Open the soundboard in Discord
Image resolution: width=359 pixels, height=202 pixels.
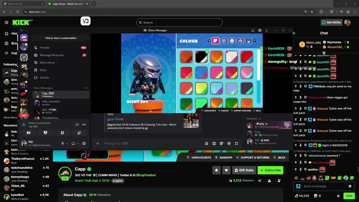(79, 133)
